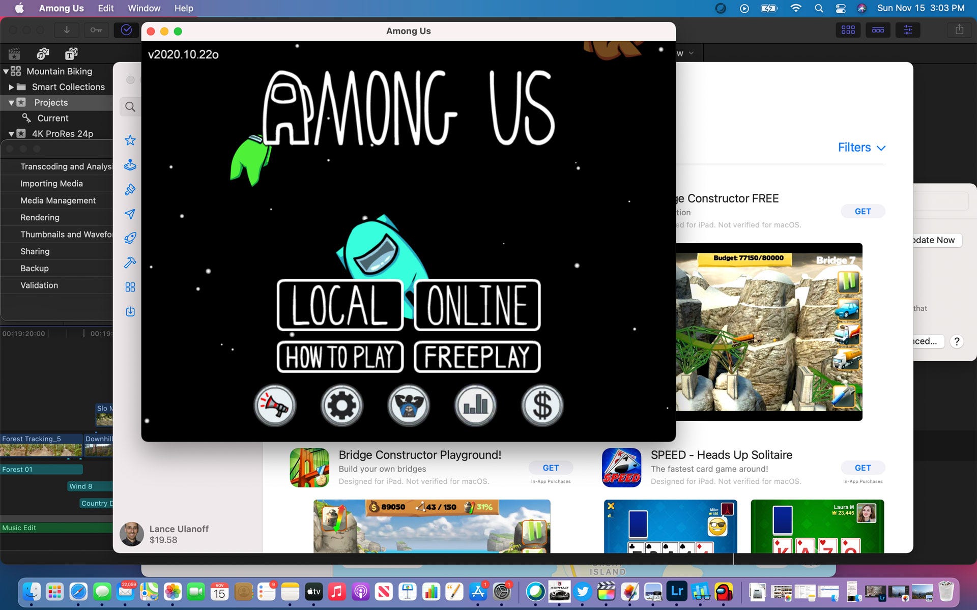Open Lance Ulanoff account in App Store
This screenshot has height=610, width=977.
pos(164,534)
